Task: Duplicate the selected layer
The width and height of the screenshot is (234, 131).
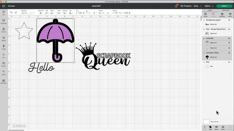Action: (222, 15)
